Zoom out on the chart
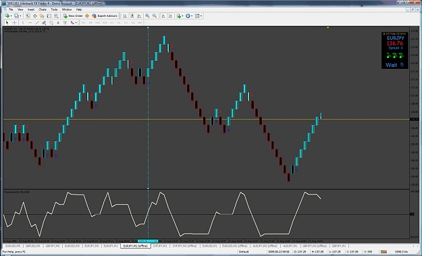Image resolution: width=422 pixels, height=256 pixels. tap(155, 16)
